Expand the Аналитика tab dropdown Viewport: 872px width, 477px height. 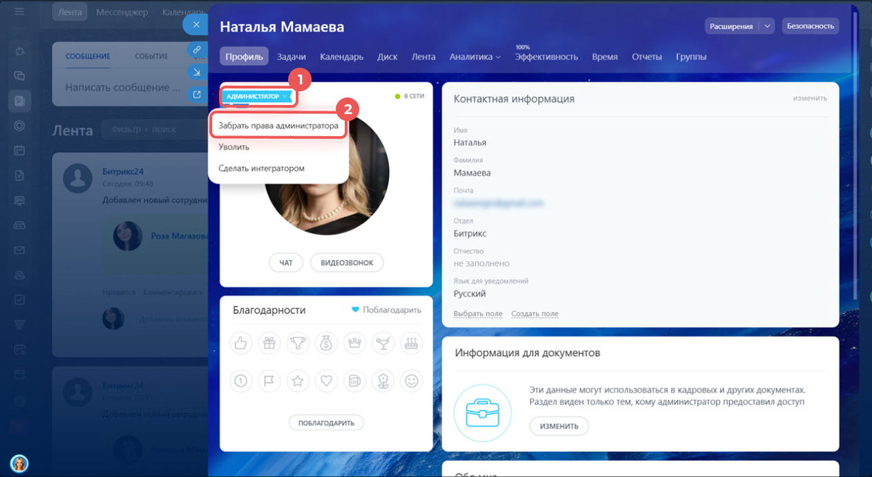475,57
